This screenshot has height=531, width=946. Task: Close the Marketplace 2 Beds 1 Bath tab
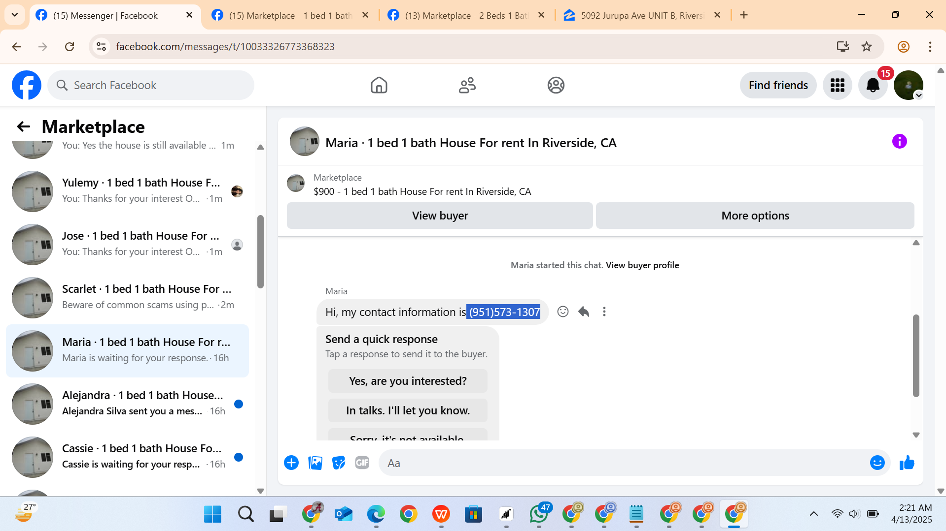(x=541, y=15)
